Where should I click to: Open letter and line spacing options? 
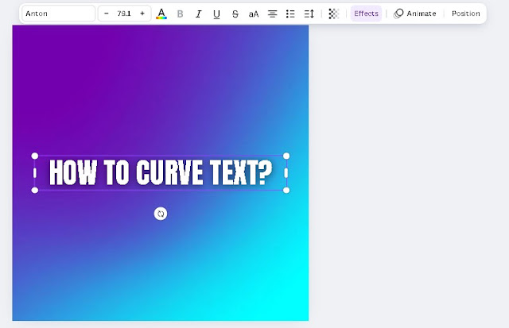(309, 14)
